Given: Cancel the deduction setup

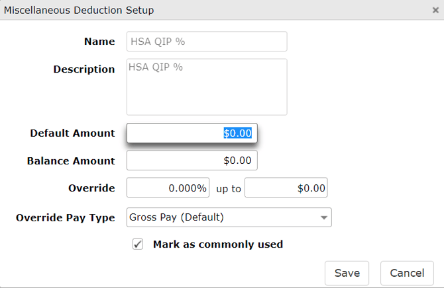Looking at the screenshot, I should click(x=407, y=273).
